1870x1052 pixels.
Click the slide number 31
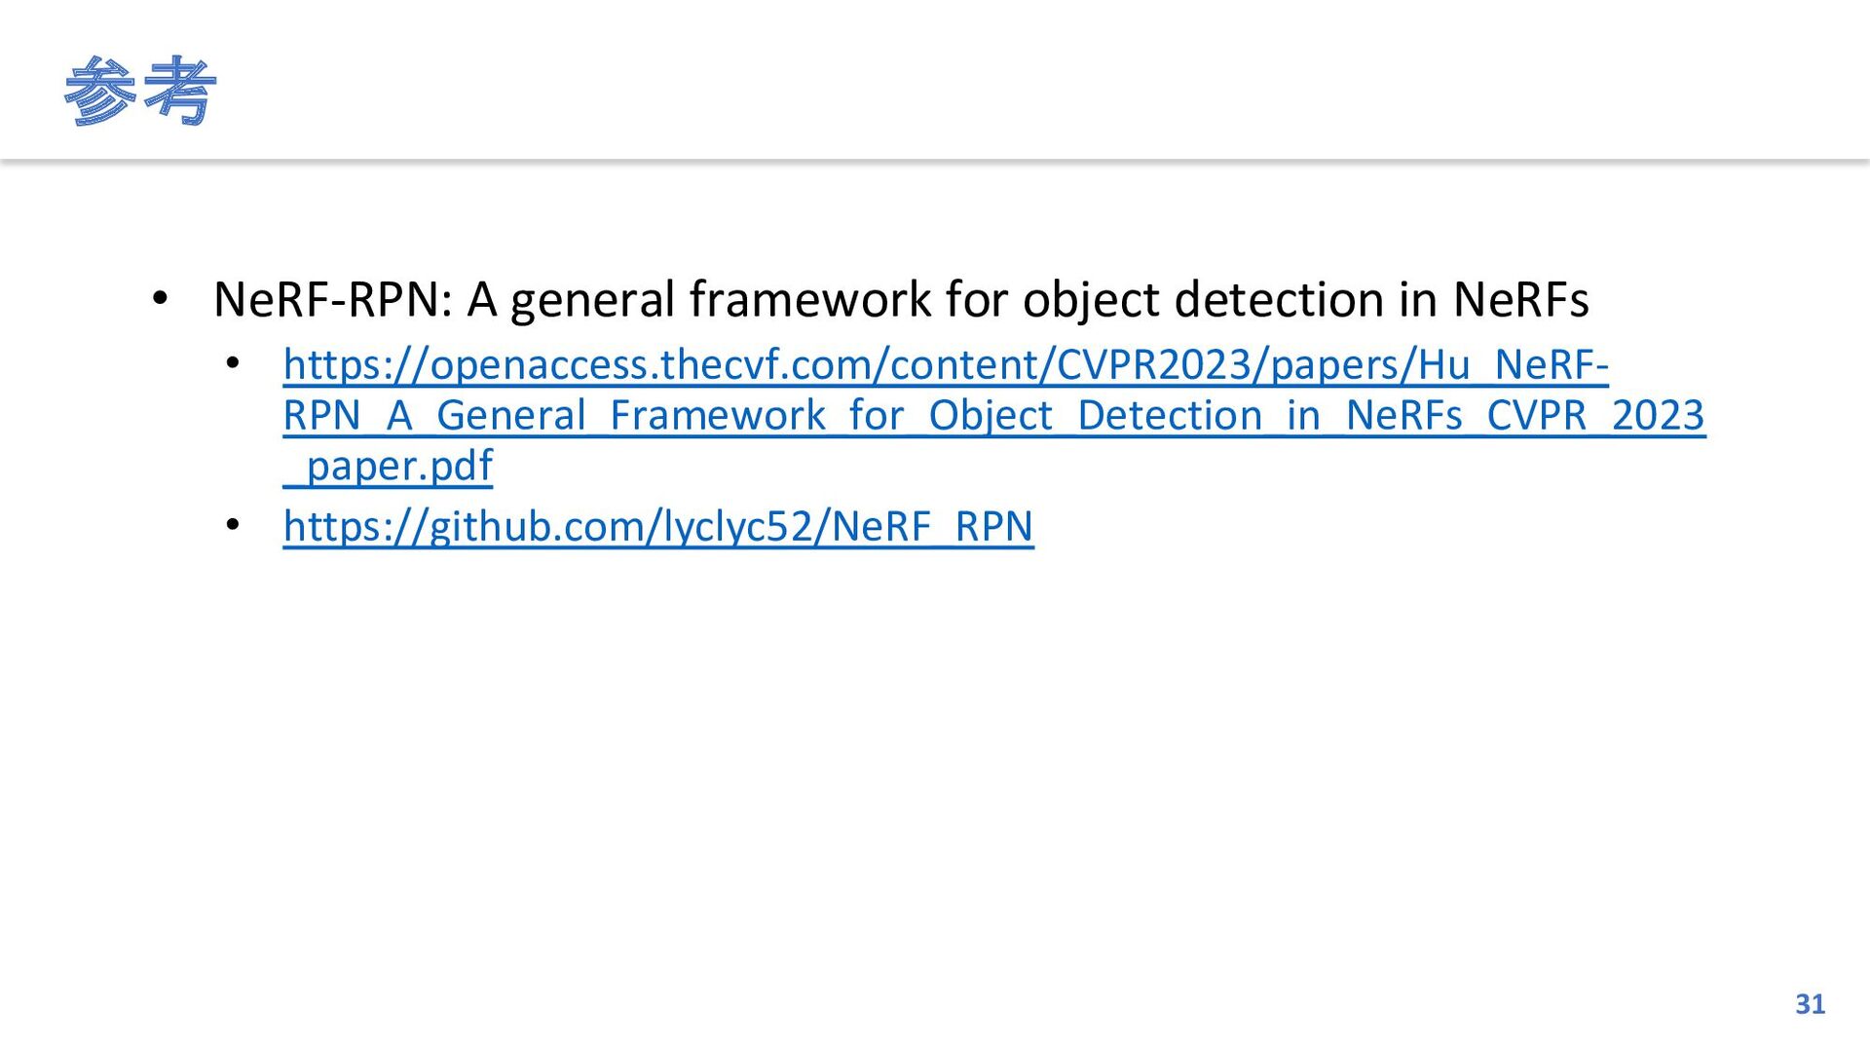point(1810,1004)
